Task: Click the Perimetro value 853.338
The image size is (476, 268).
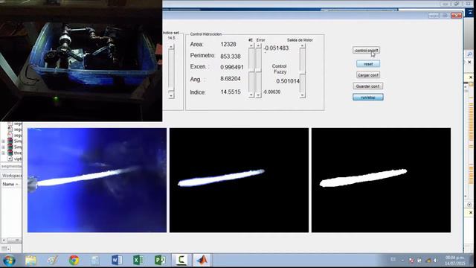Action: (x=231, y=57)
